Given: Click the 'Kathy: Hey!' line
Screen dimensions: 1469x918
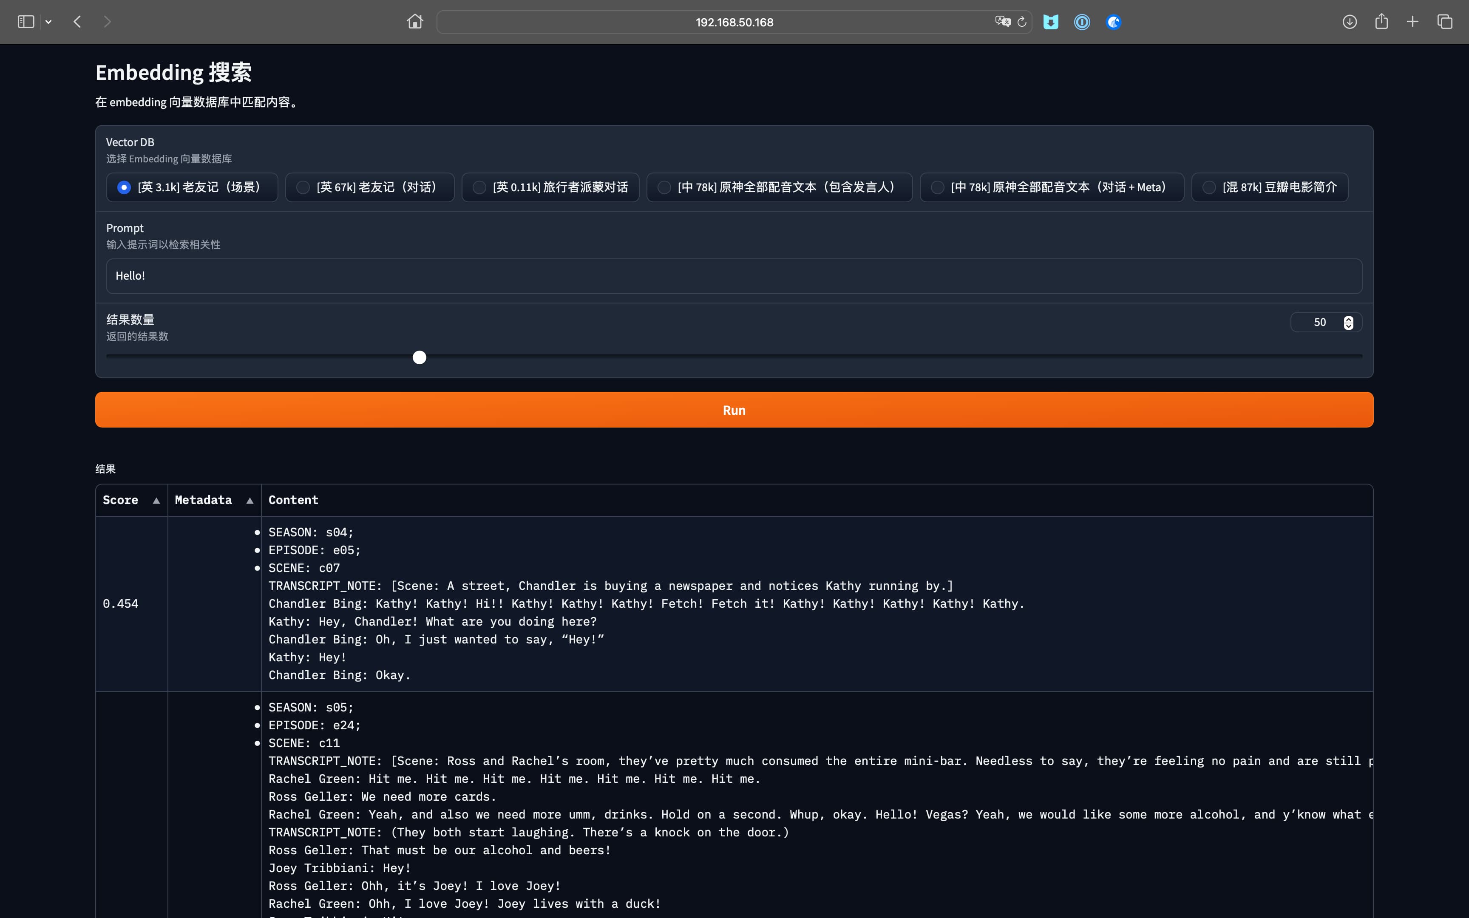Looking at the screenshot, I should 307,657.
